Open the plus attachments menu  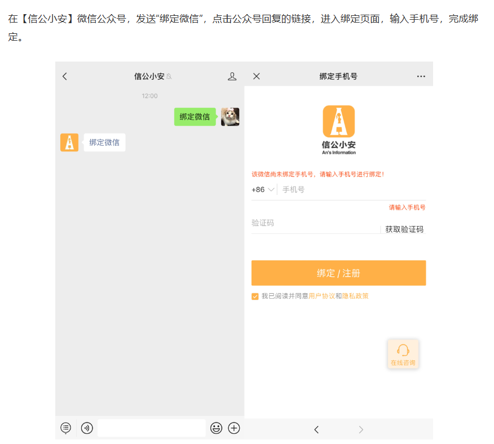coord(234,428)
